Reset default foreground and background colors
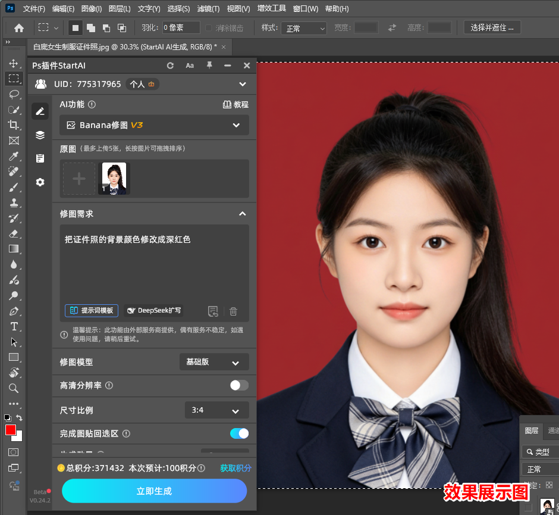 (8, 417)
